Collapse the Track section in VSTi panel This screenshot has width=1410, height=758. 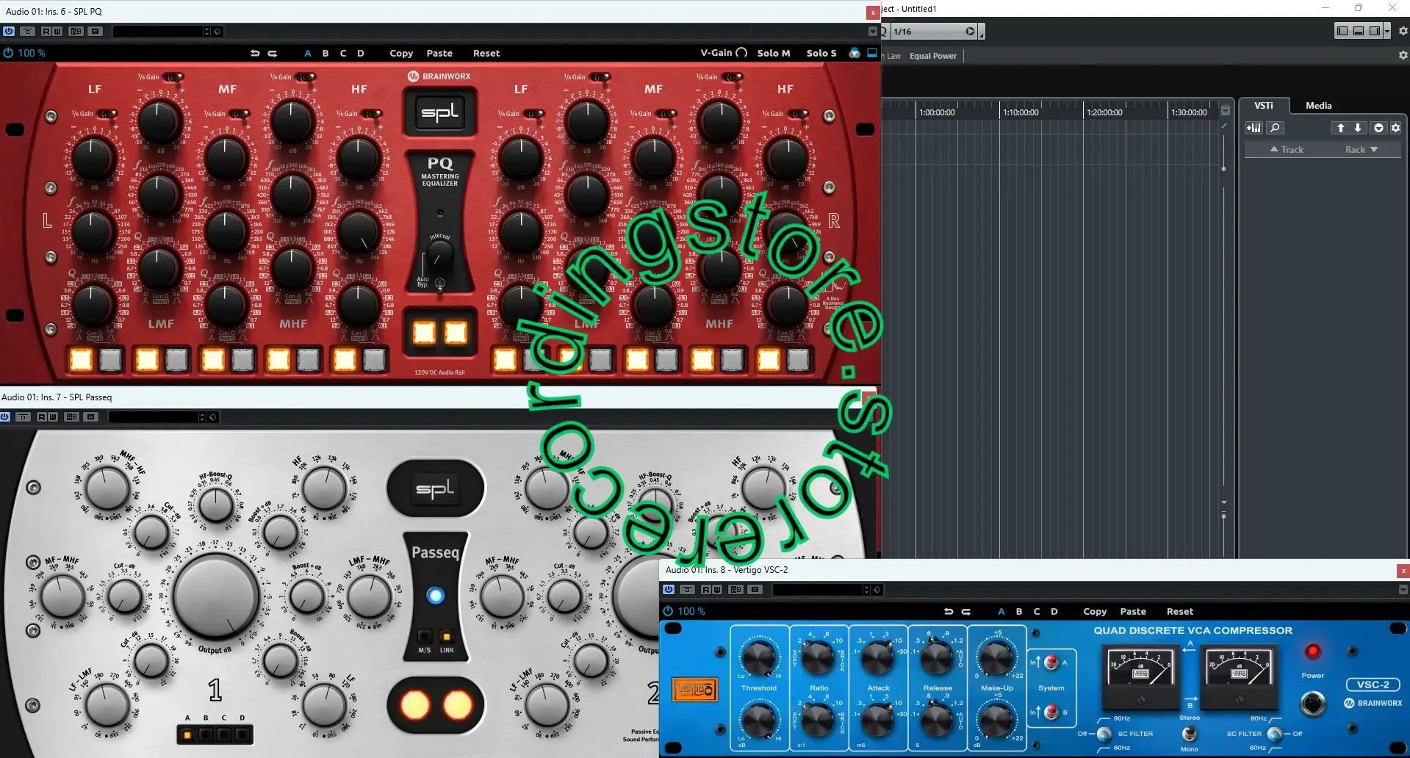click(1287, 150)
